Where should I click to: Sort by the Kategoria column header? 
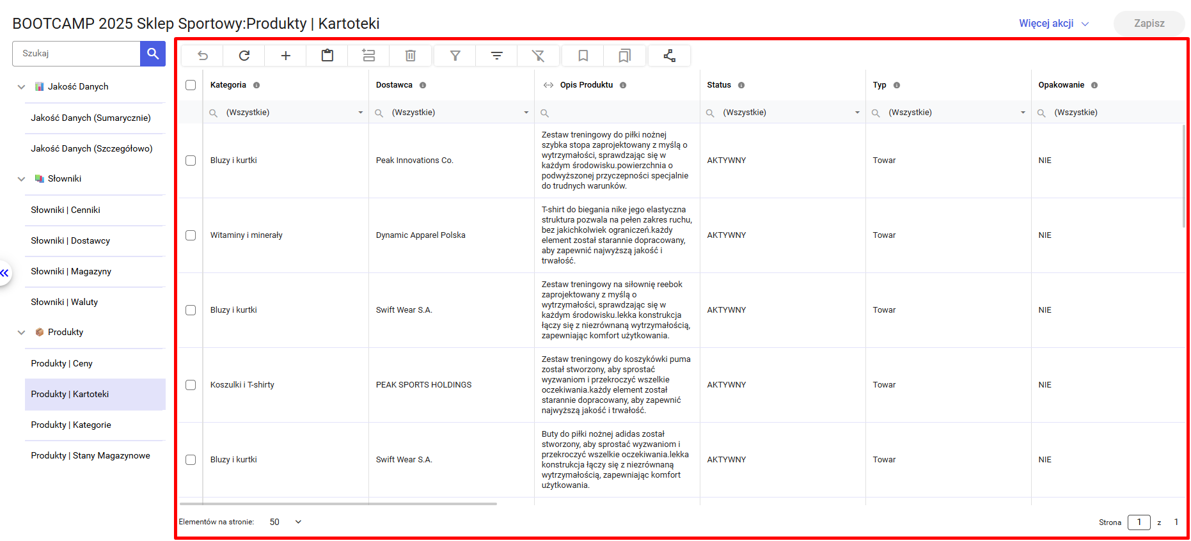(x=228, y=85)
